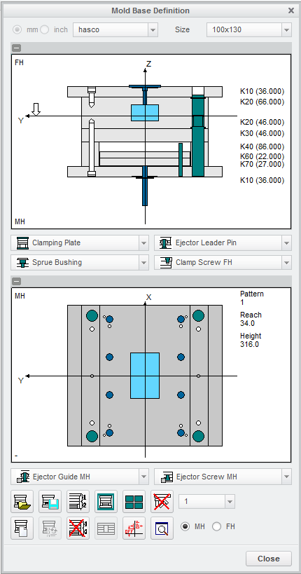Click the delete mold base red-X icon

(162, 502)
